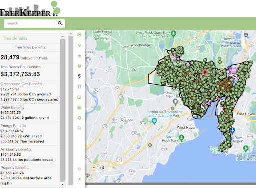
Task: Focus the search input field
Action: (29, 23)
